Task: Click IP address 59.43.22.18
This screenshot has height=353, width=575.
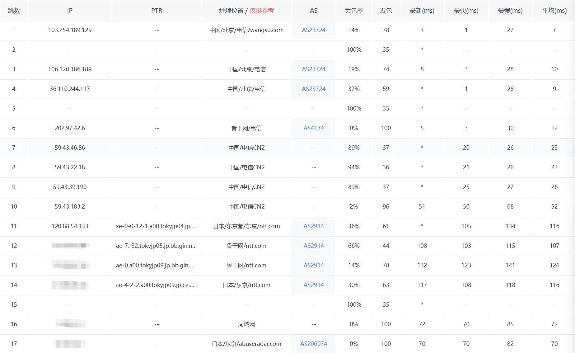Action: pos(70,167)
